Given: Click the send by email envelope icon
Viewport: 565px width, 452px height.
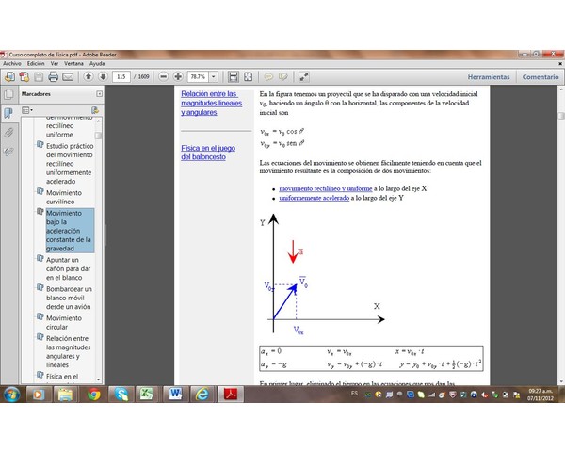Looking at the screenshot, I should click(x=68, y=77).
